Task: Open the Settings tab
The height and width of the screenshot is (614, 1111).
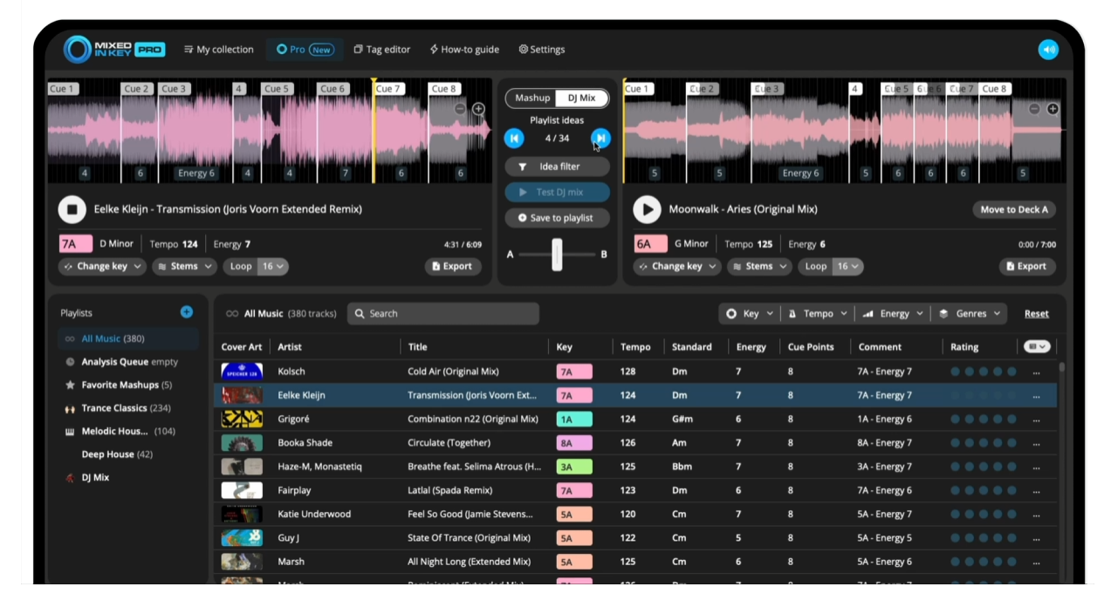Action: [542, 50]
